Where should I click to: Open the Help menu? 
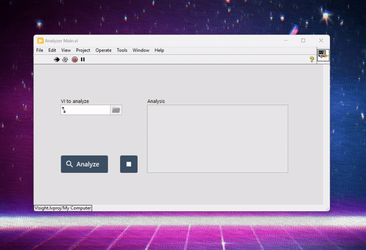pos(159,50)
